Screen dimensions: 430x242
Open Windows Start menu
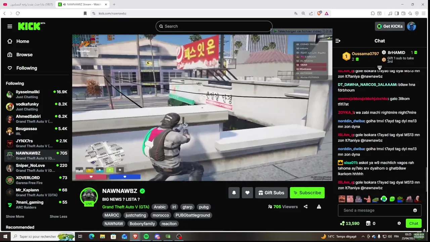(5, 237)
